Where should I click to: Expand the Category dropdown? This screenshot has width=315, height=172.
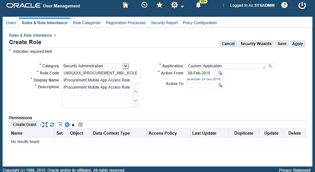pyautogui.click(x=125, y=66)
